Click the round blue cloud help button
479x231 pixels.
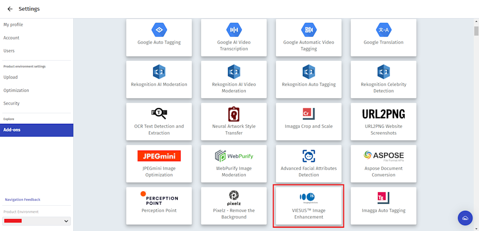tap(465, 218)
